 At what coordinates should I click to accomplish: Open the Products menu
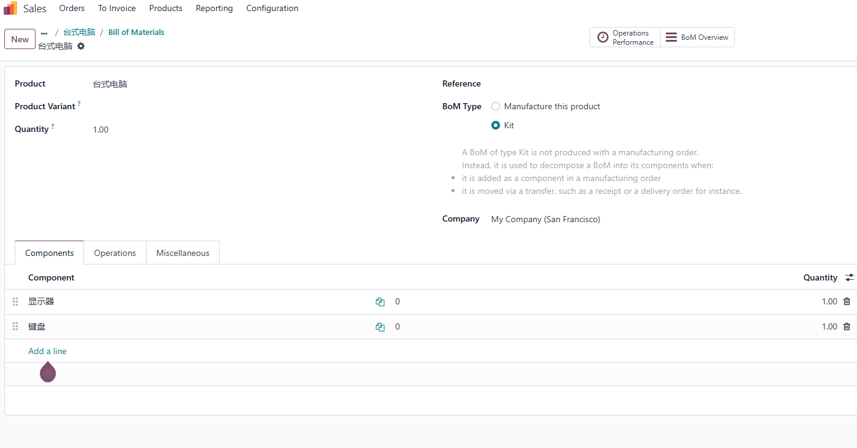[x=166, y=8]
